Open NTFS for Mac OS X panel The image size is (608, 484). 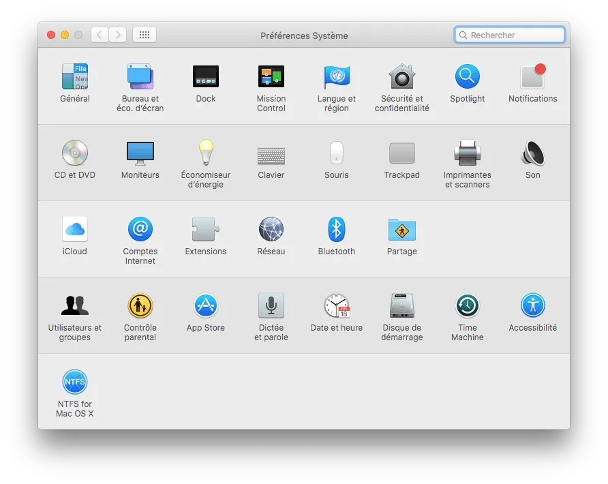tap(74, 382)
